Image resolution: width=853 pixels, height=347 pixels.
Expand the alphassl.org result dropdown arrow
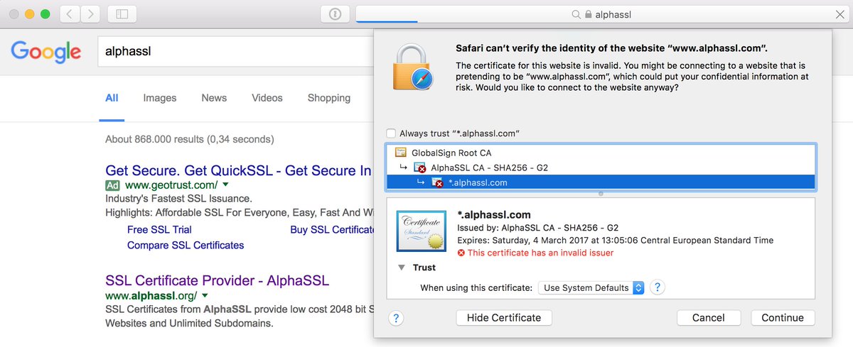pos(205,295)
